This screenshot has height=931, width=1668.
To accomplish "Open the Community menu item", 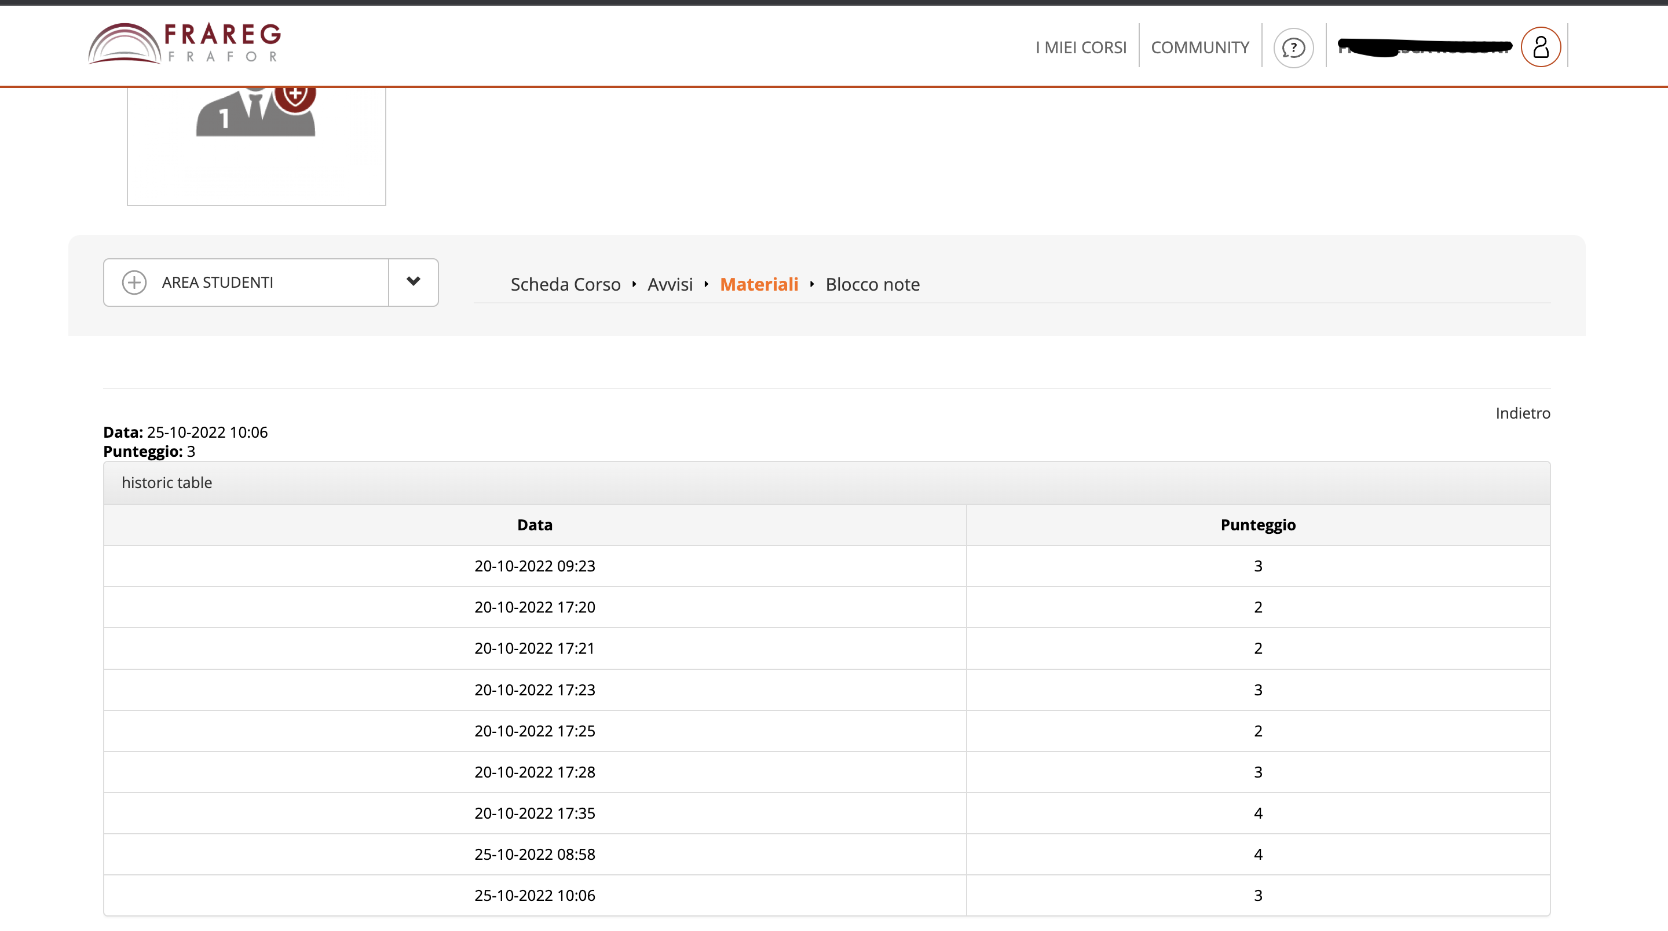I will (1200, 47).
